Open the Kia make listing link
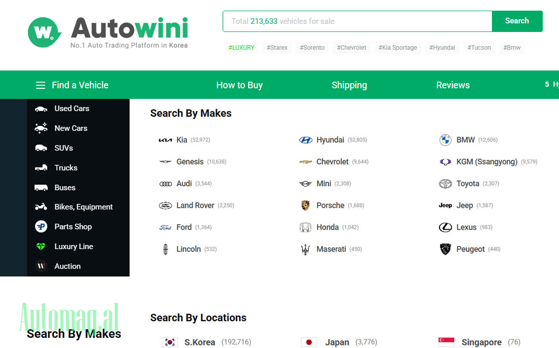Viewport: 559px width, 348px height. [181, 140]
